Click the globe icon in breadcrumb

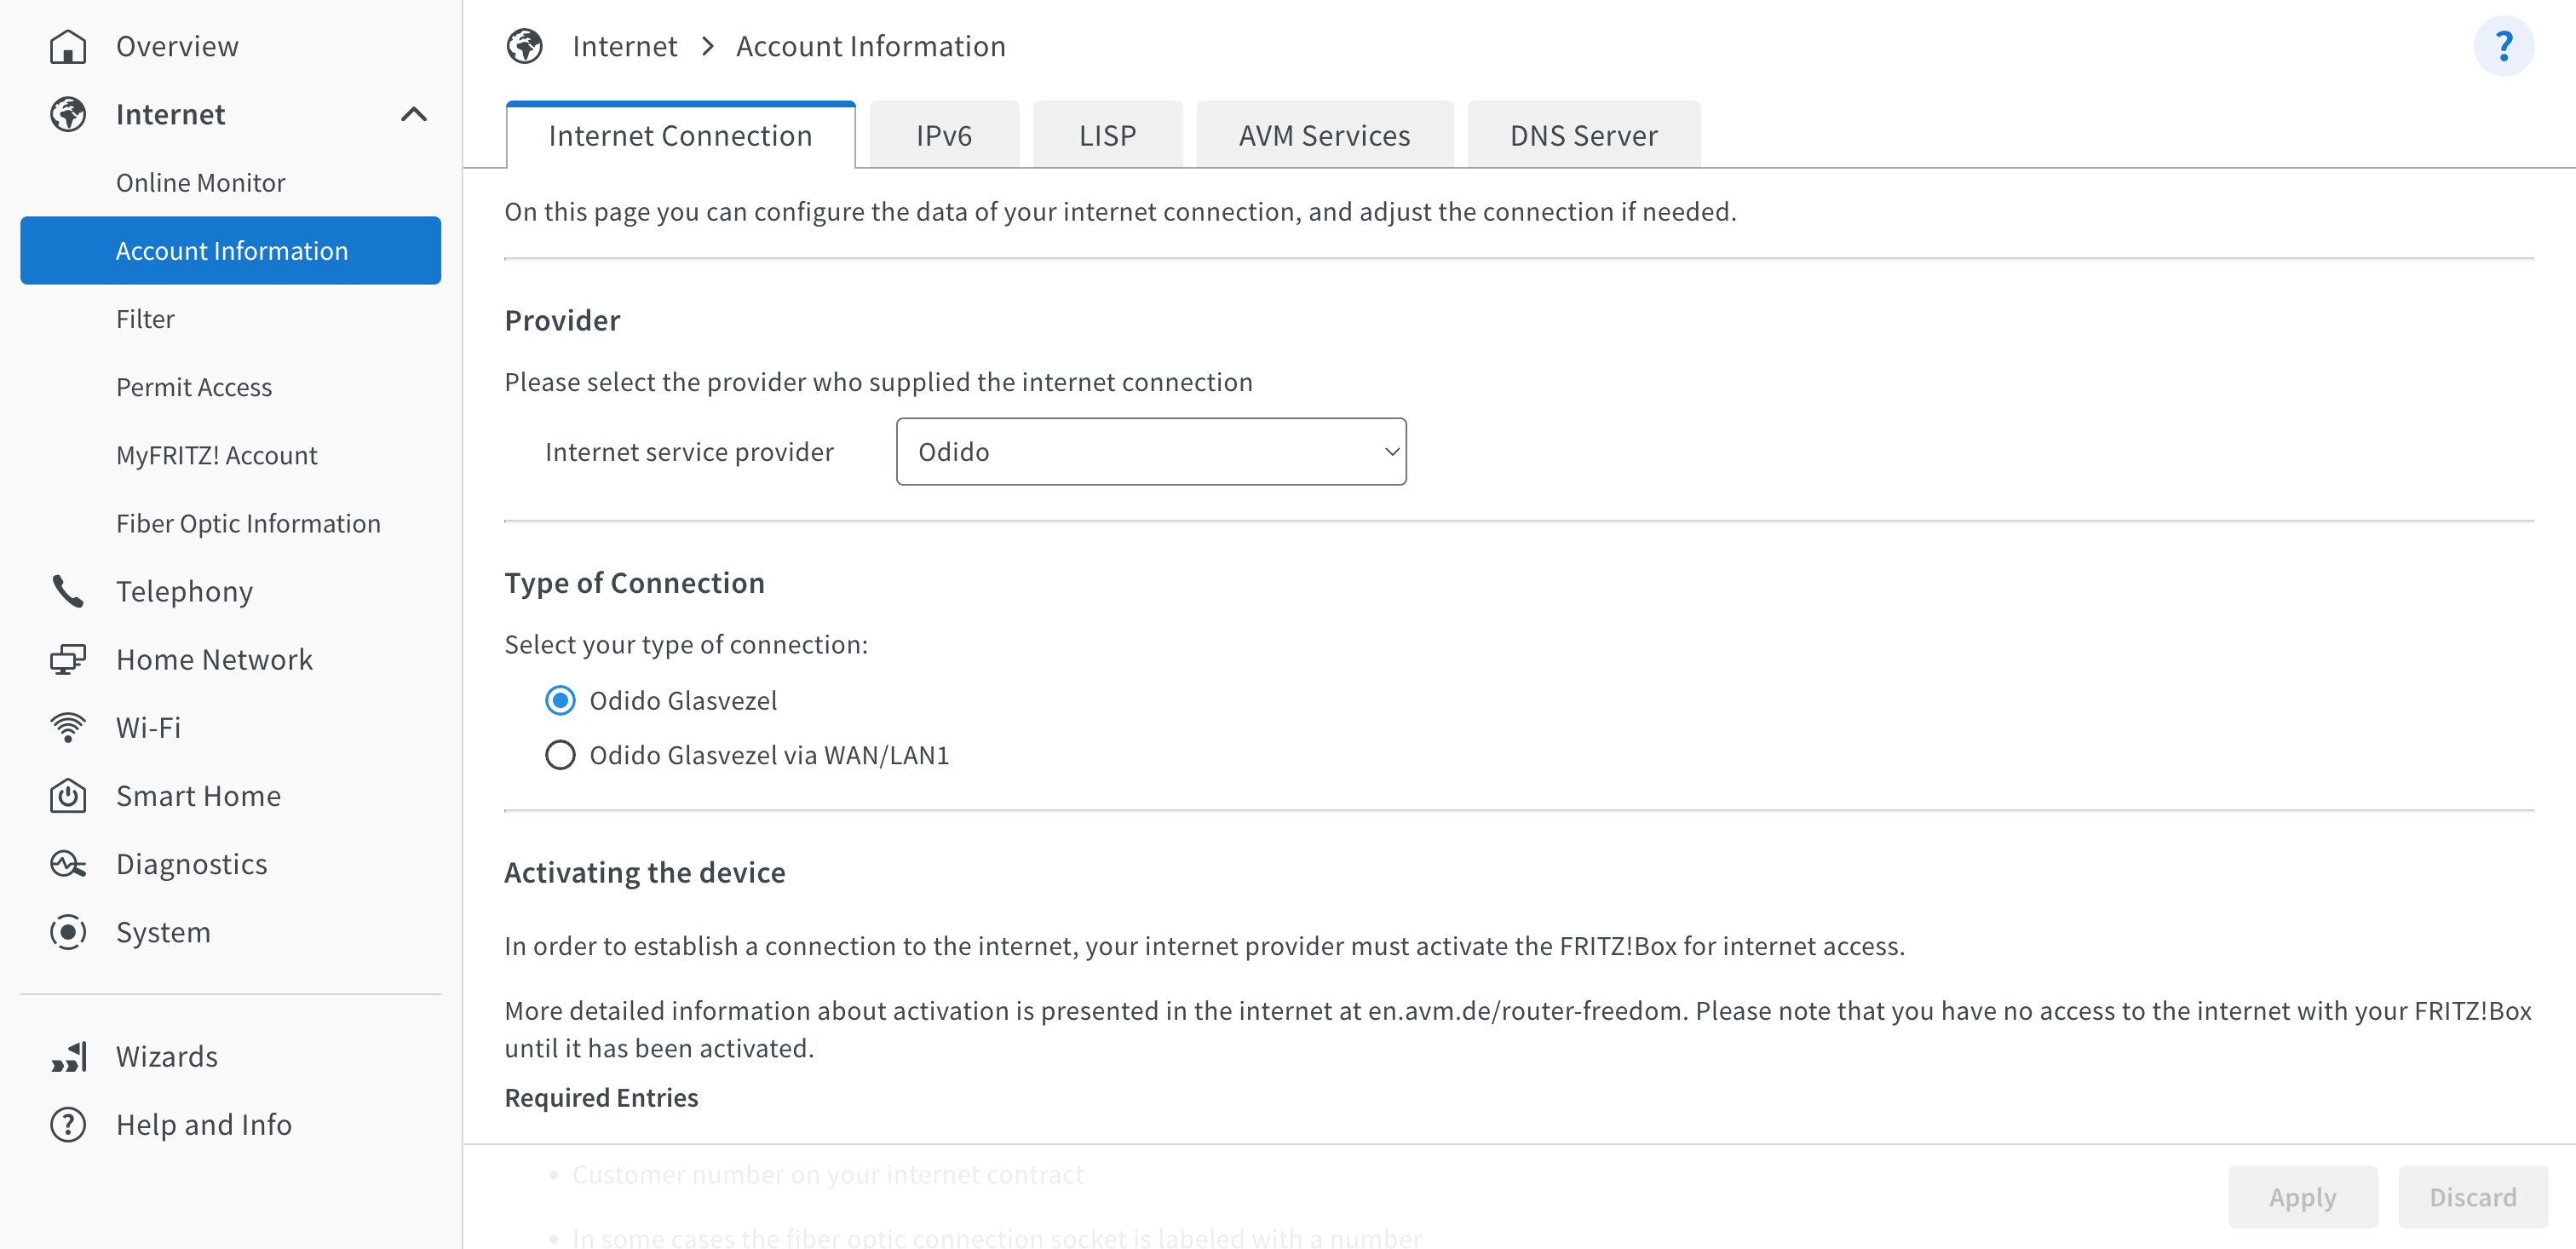[x=524, y=46]
